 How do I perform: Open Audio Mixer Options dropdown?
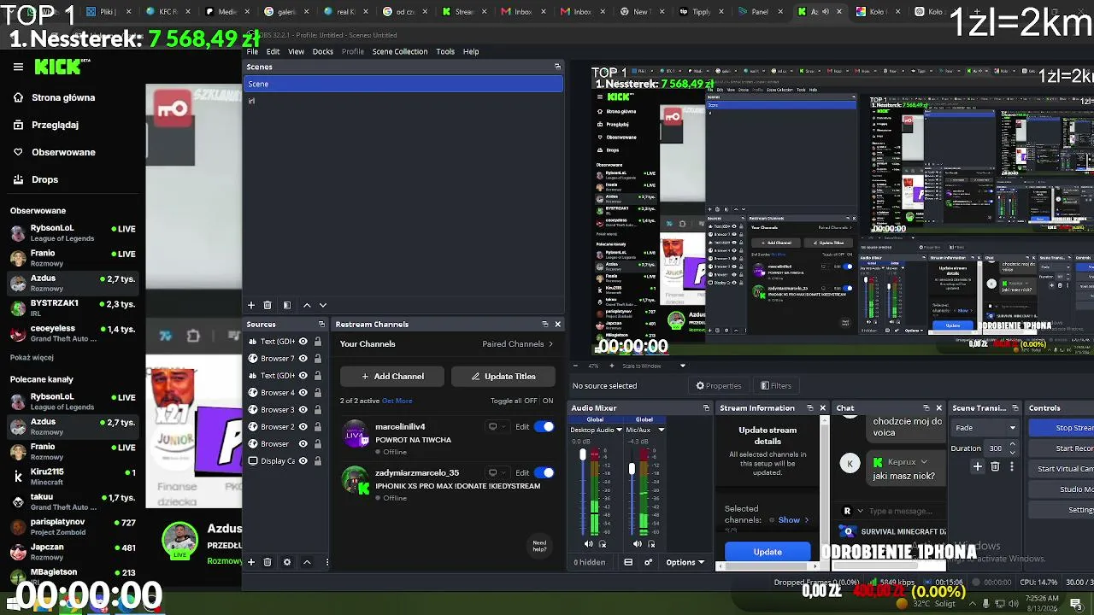[x=685, y=562]
